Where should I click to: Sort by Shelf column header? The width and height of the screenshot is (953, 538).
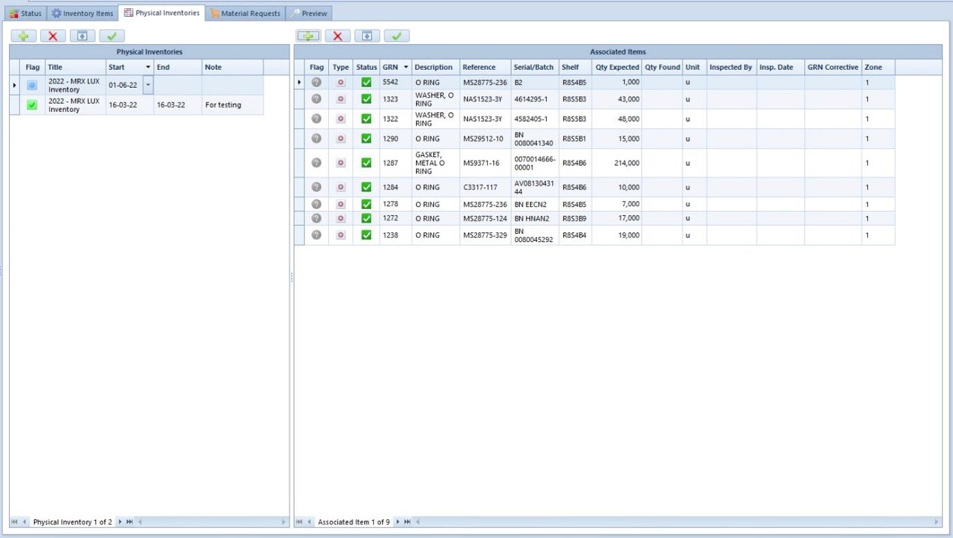575,67
